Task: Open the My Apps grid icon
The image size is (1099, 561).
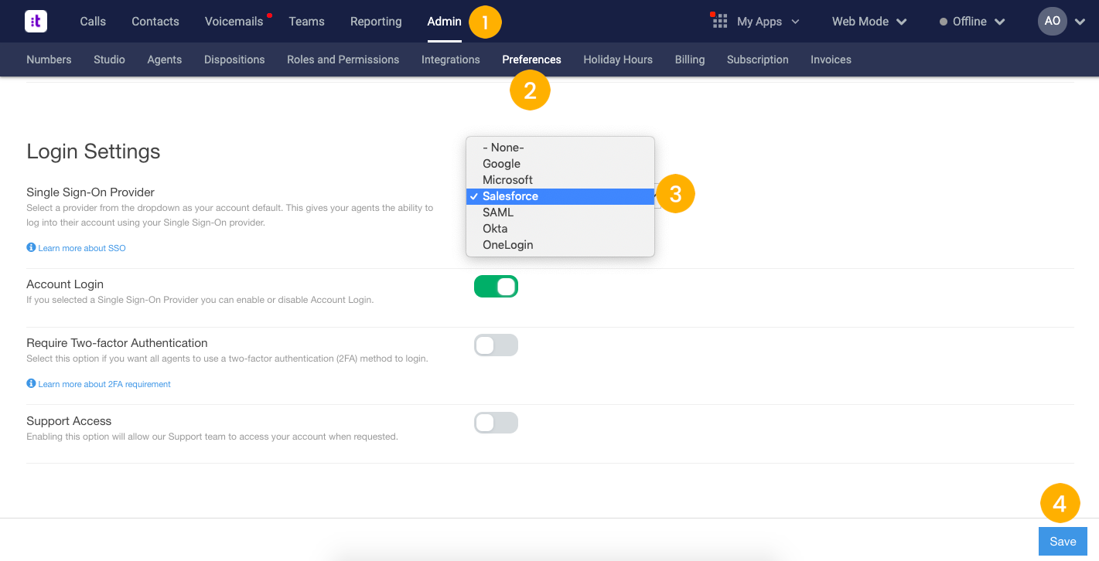Action: pyautogui.click(x=719, y=21)
